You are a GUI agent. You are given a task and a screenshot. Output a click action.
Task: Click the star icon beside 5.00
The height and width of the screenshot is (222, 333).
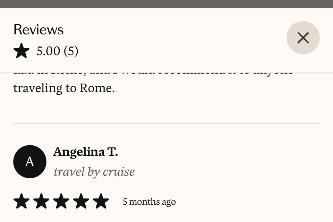coord(21,51)
